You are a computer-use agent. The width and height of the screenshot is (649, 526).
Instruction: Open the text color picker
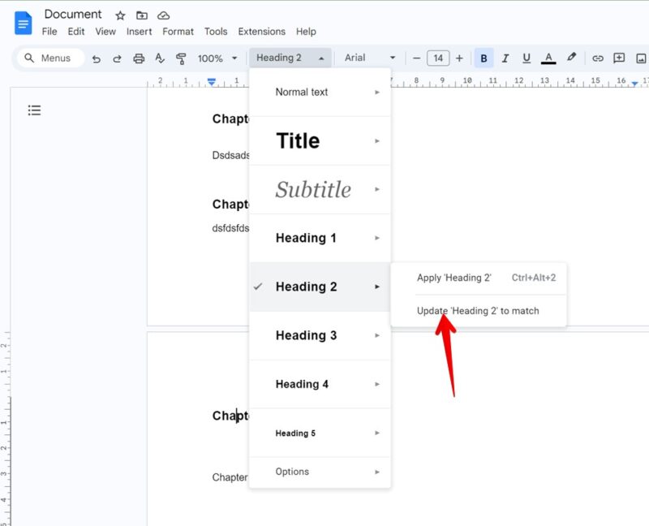(548, 58)
